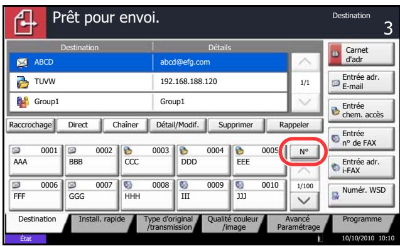Viewport: 400px width, 246px height.
Task: Choose one-touch key 0006 FFF
Action: pos(36,195)
